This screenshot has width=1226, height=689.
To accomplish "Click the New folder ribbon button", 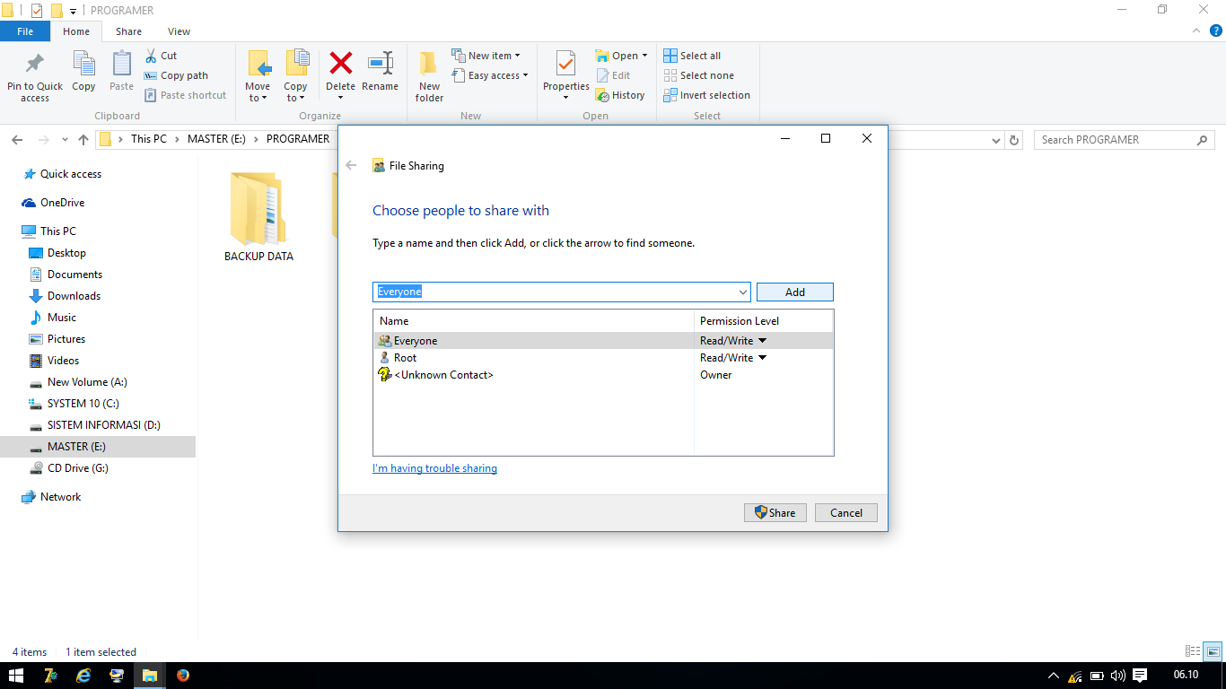I will 429,76.
